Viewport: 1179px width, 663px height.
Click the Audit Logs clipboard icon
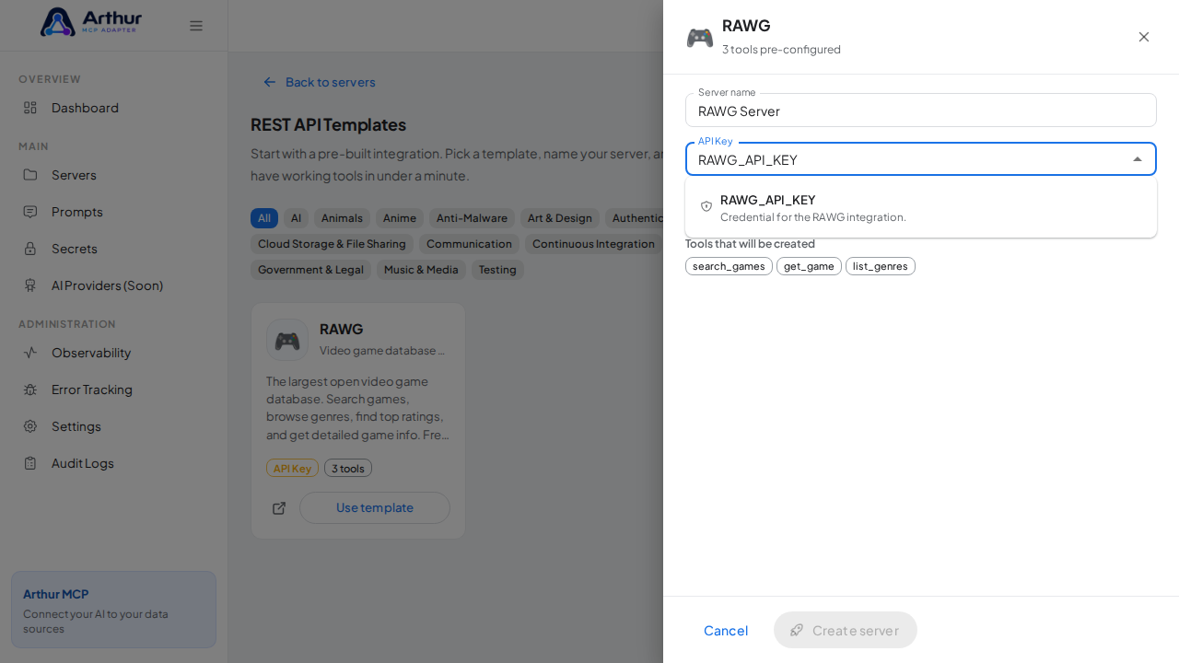click(30, 463)
